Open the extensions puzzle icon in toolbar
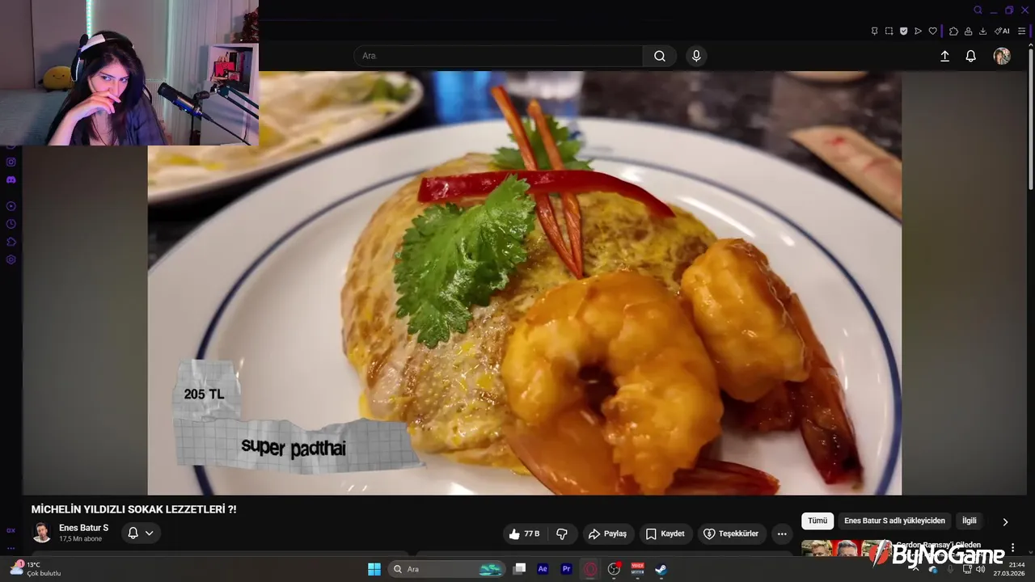1035x582 pixels. click(x=953, y=32)
